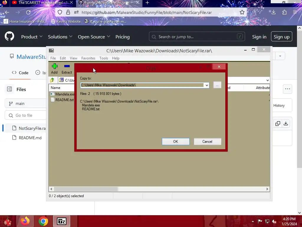Viewport: 302px width, 227px height.
Task: Click the Go to file search field
Action: click(x=26, y=116)
